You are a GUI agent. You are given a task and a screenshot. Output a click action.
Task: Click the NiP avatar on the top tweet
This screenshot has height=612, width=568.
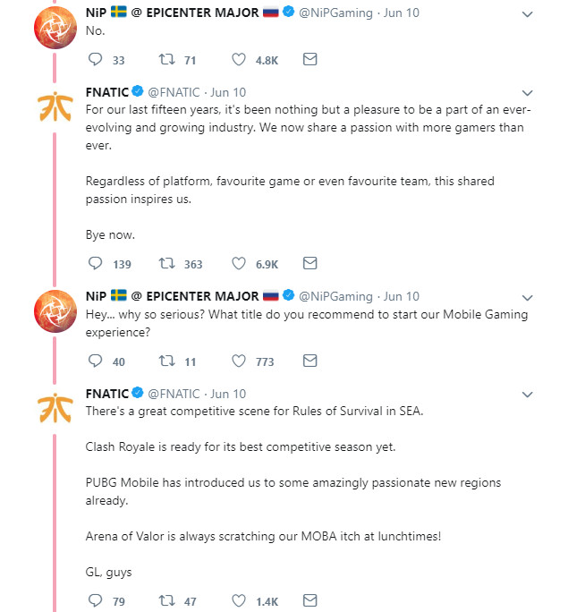point(55,28)
